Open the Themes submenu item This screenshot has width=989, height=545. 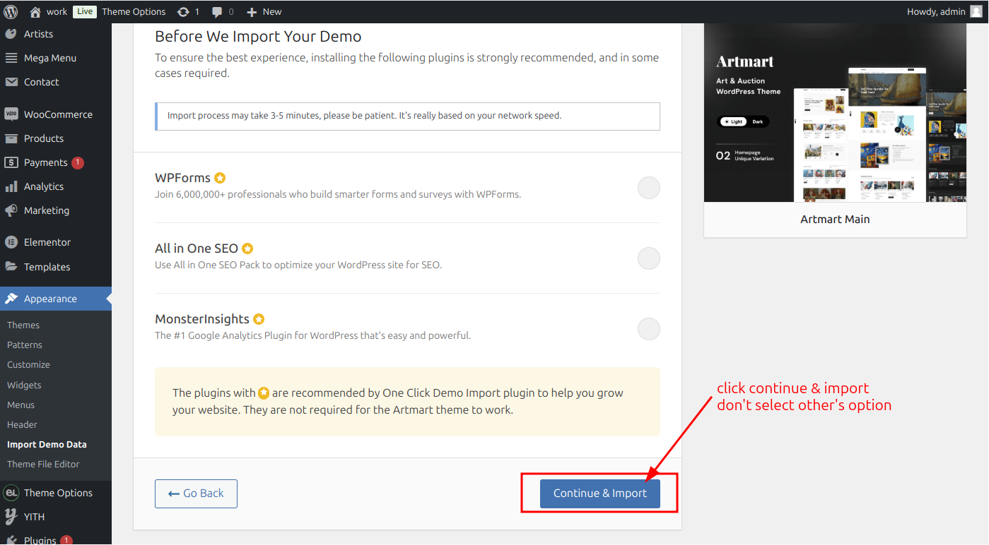point(23,325)
